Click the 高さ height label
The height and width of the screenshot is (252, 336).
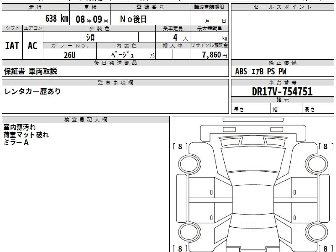tap(310, 110)
